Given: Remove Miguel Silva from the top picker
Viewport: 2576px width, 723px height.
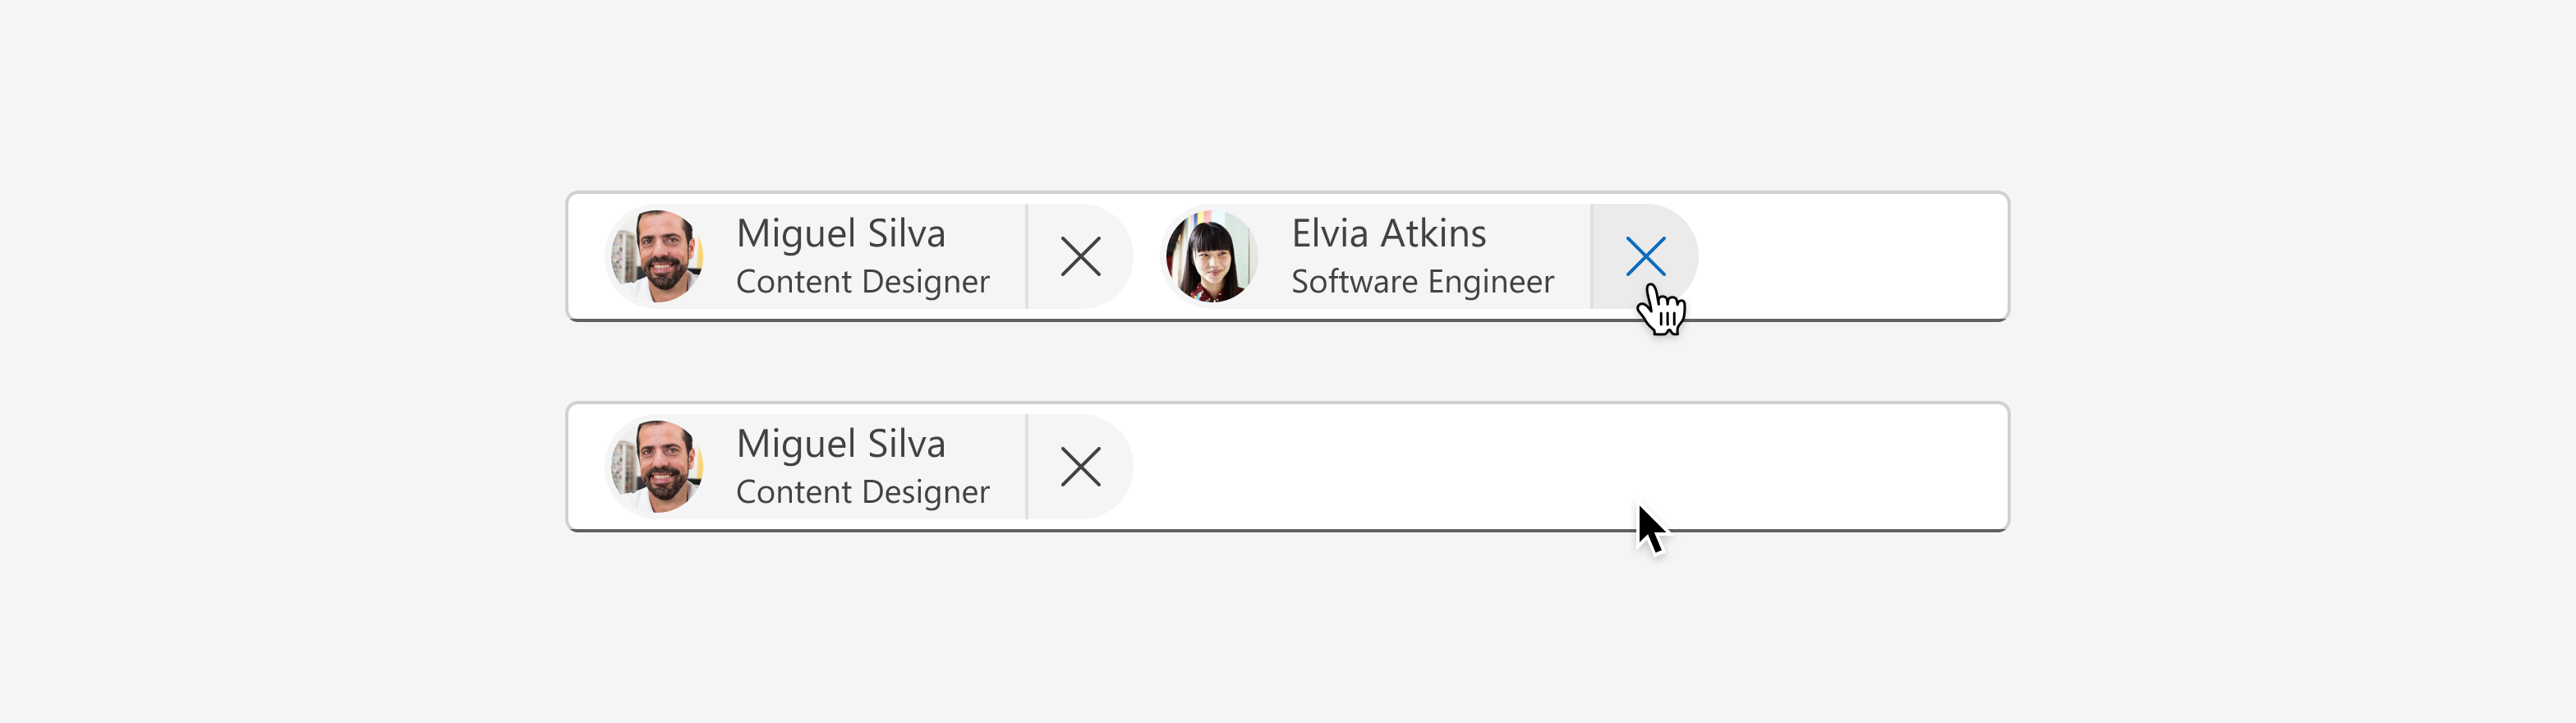Looking at the screenshot, I should tap(1080, 257).
